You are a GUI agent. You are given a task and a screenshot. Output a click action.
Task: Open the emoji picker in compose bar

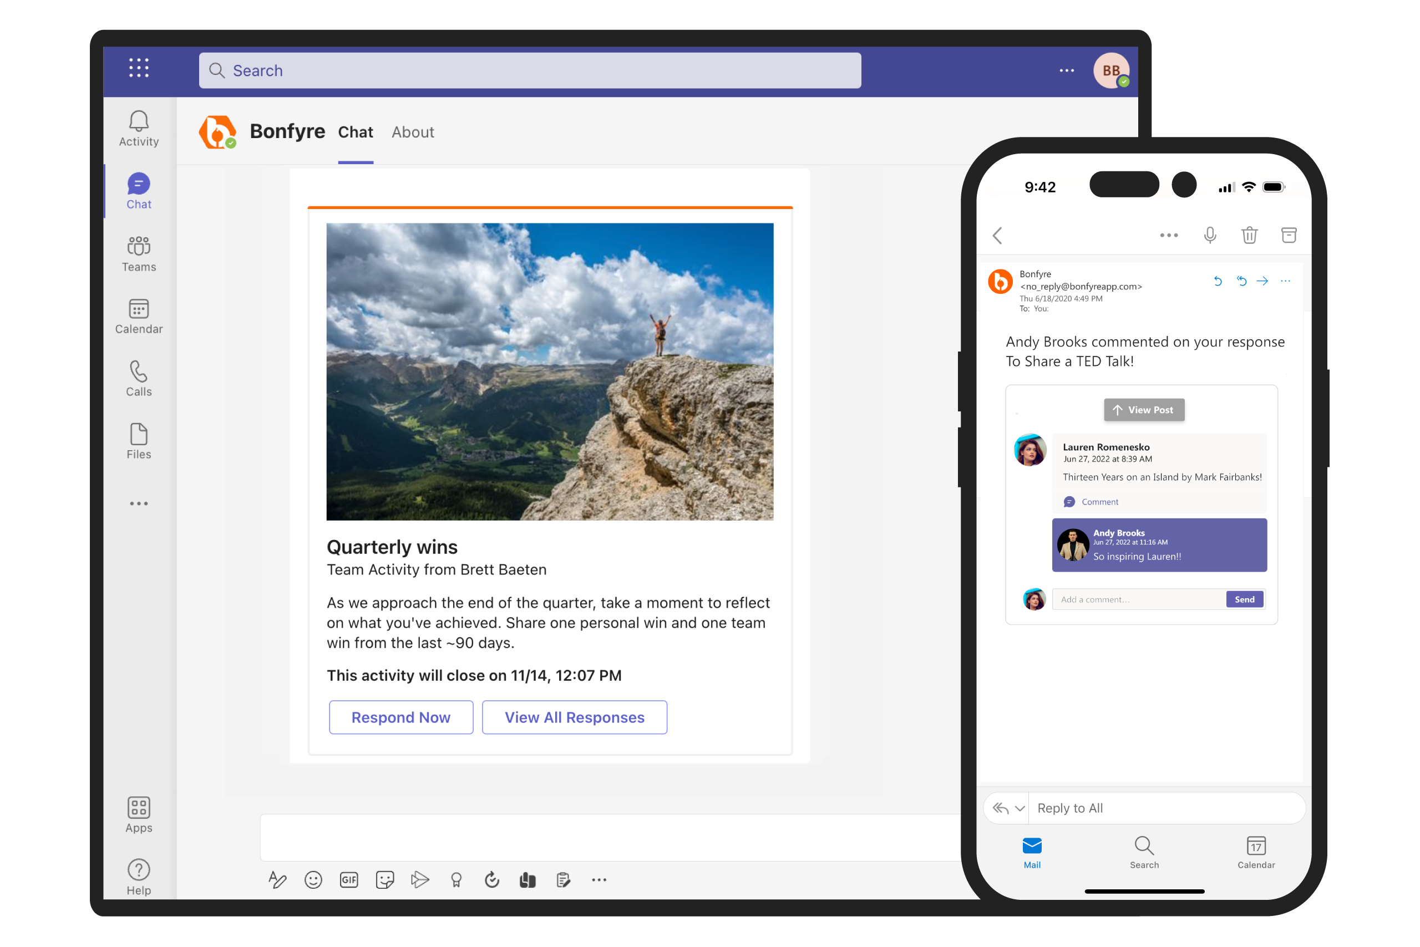pos(313,879)
